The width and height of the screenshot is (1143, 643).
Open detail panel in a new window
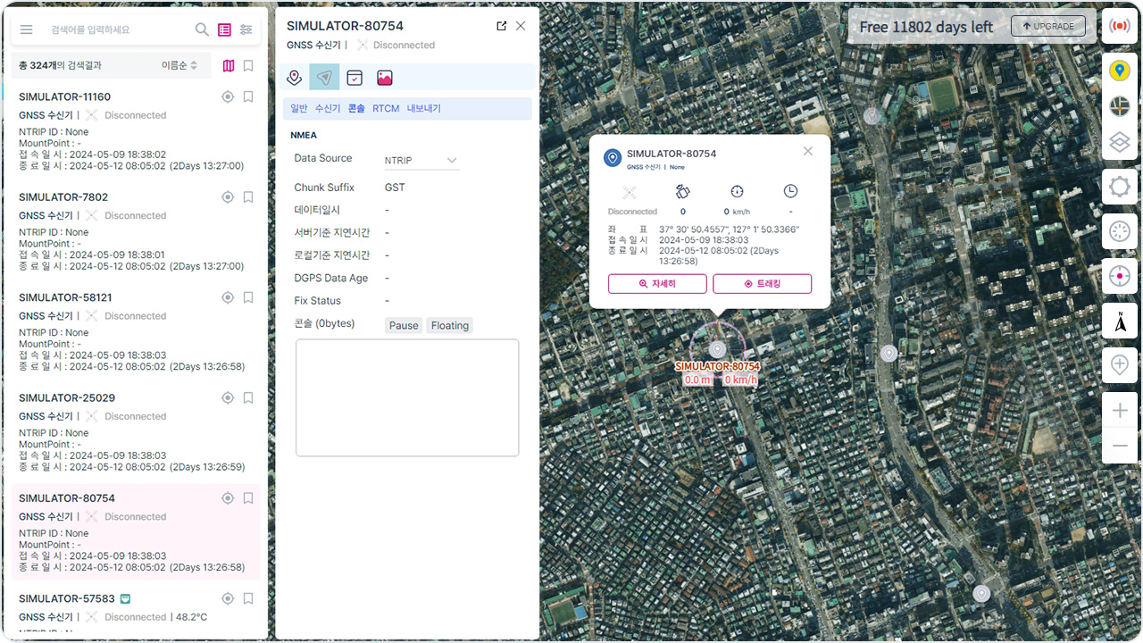502,26
